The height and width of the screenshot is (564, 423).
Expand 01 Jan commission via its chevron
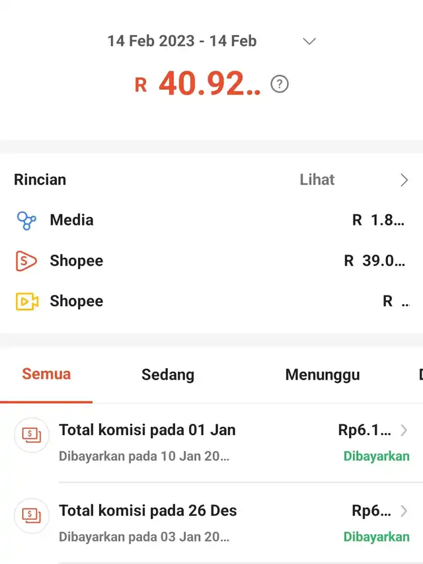coord(404,430)
